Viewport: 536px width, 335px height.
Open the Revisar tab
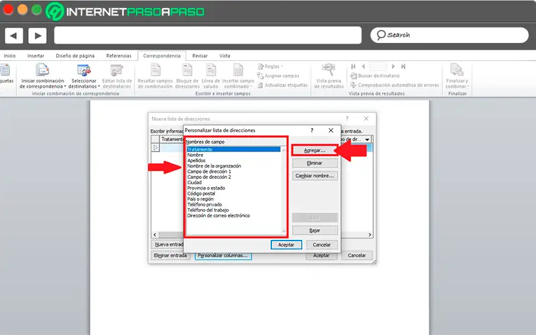(200, 56)
